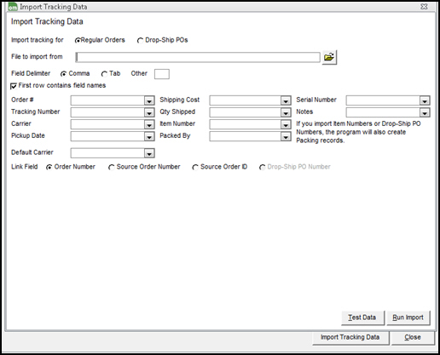Open the Shipping Cost dropdown

(x=285, y=100)
